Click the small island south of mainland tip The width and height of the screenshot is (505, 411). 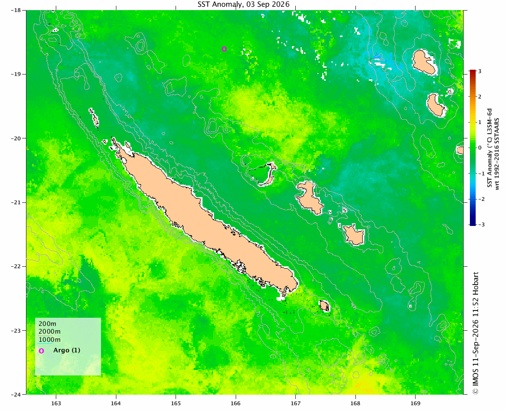[x=324, y=305]
